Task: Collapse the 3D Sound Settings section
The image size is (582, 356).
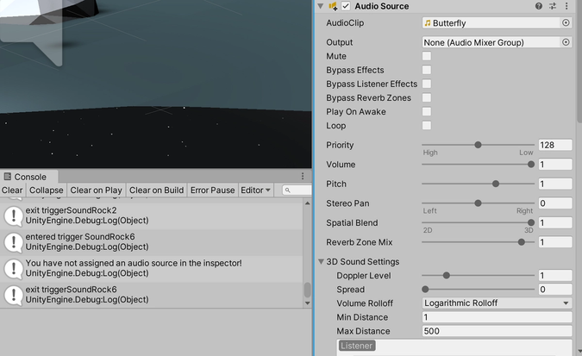Action: [322, 261]
